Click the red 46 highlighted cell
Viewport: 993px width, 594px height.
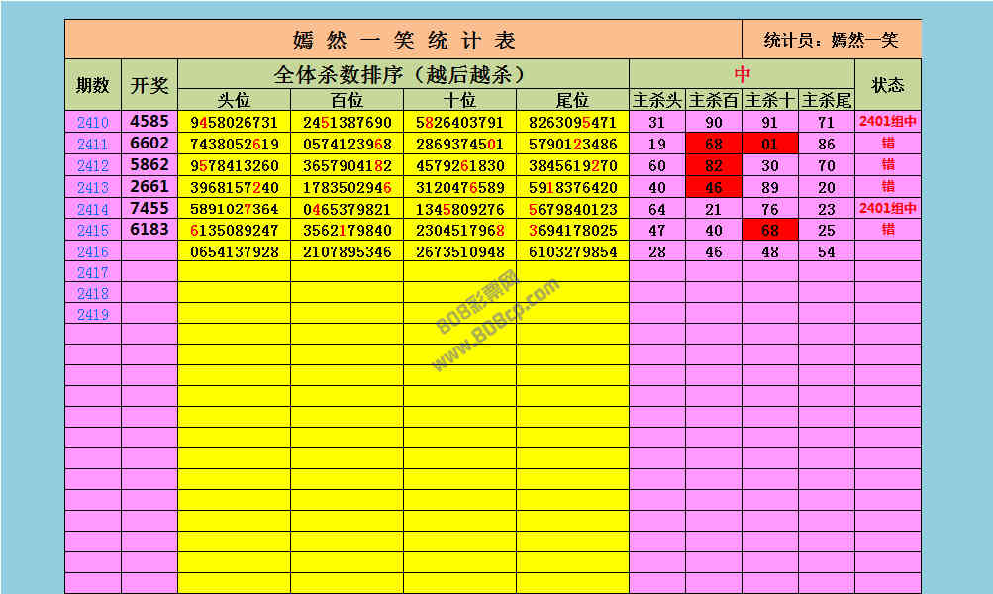click(x=713, y=187)
